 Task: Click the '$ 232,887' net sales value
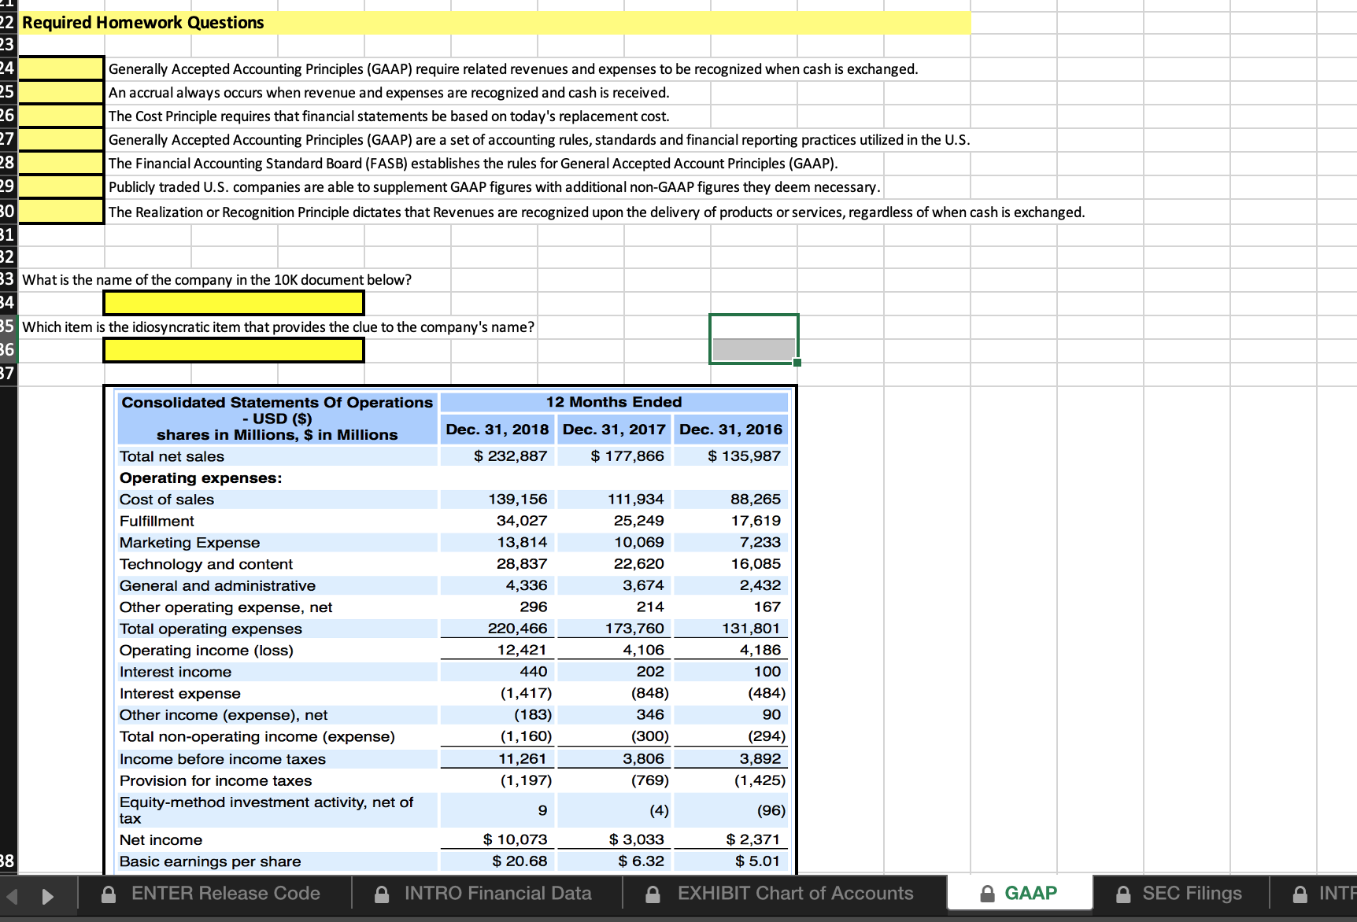(x=511, y=455)
